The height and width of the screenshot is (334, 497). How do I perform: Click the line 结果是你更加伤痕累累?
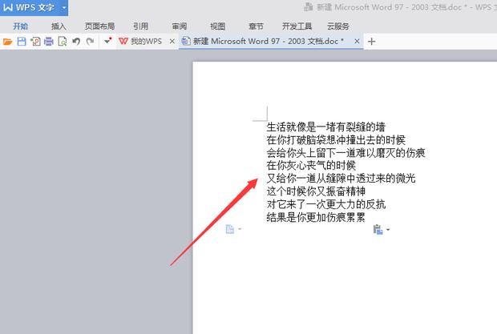pyautogui.click(x=316, y=217)
